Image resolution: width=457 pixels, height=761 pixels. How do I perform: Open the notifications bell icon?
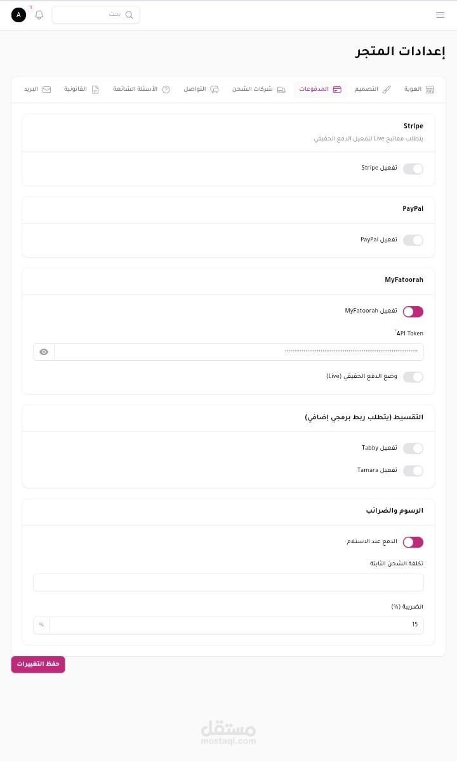(x=39, y=15)
